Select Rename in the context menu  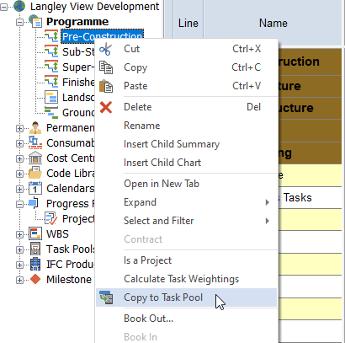(186, 126)
